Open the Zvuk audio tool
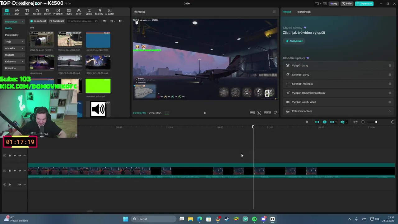Screen dimensions: 398x224 tap(17, 12)
